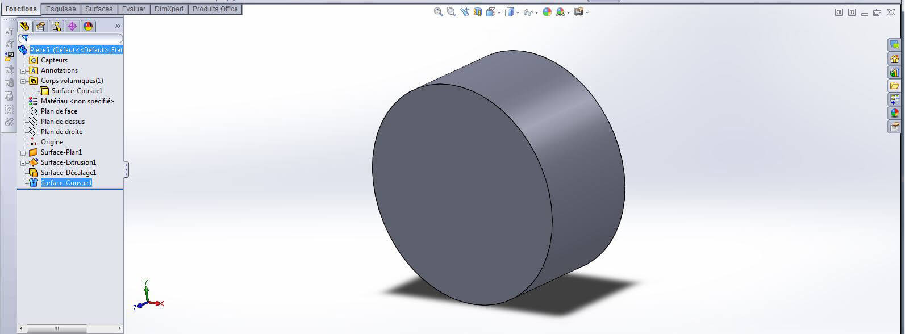Switch to the Surfaces tab
The height and width of the screenshot is (334, 905).
(99, 9)
